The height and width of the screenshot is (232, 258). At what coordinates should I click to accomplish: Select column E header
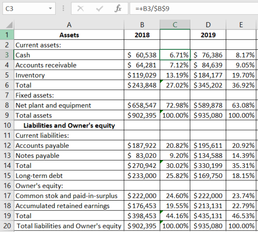pyautogui.click(x=241, y=25)
